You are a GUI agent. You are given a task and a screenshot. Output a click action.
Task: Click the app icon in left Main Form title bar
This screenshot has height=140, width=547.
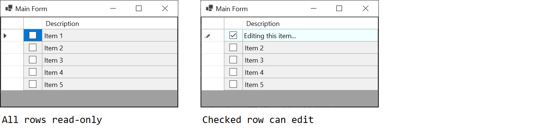pos(9,8)
